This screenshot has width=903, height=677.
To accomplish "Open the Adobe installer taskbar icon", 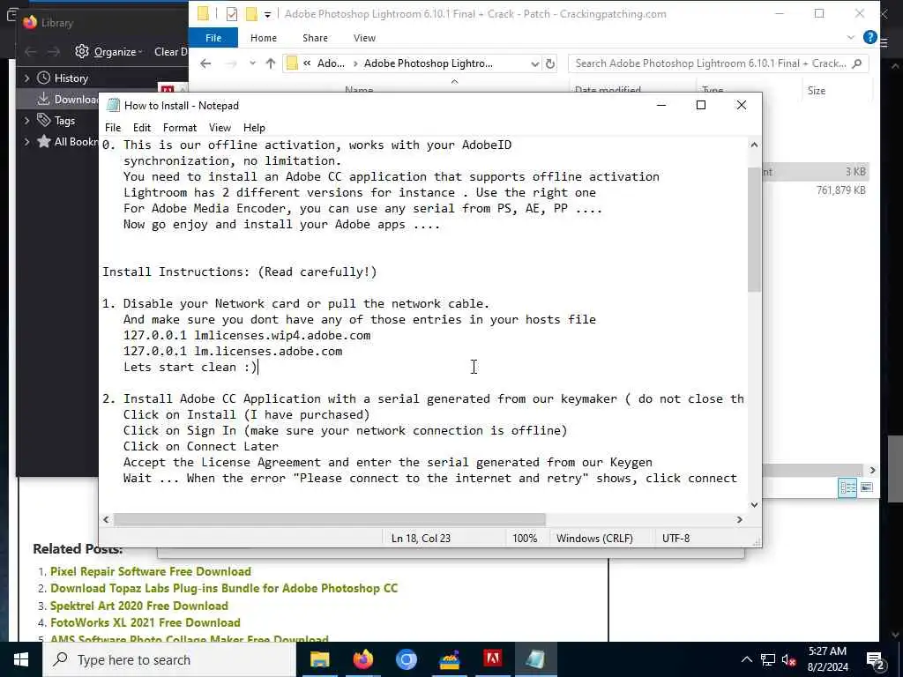I will [492, 659].
